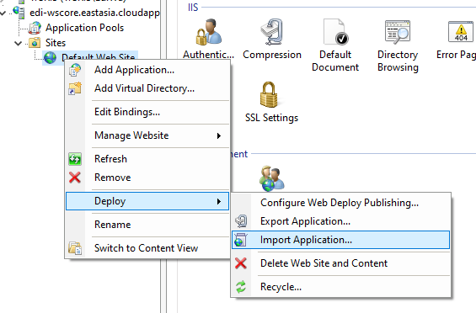Select the Default Web Site label
This screenshot has height=313, width=476.
[98, 57]
